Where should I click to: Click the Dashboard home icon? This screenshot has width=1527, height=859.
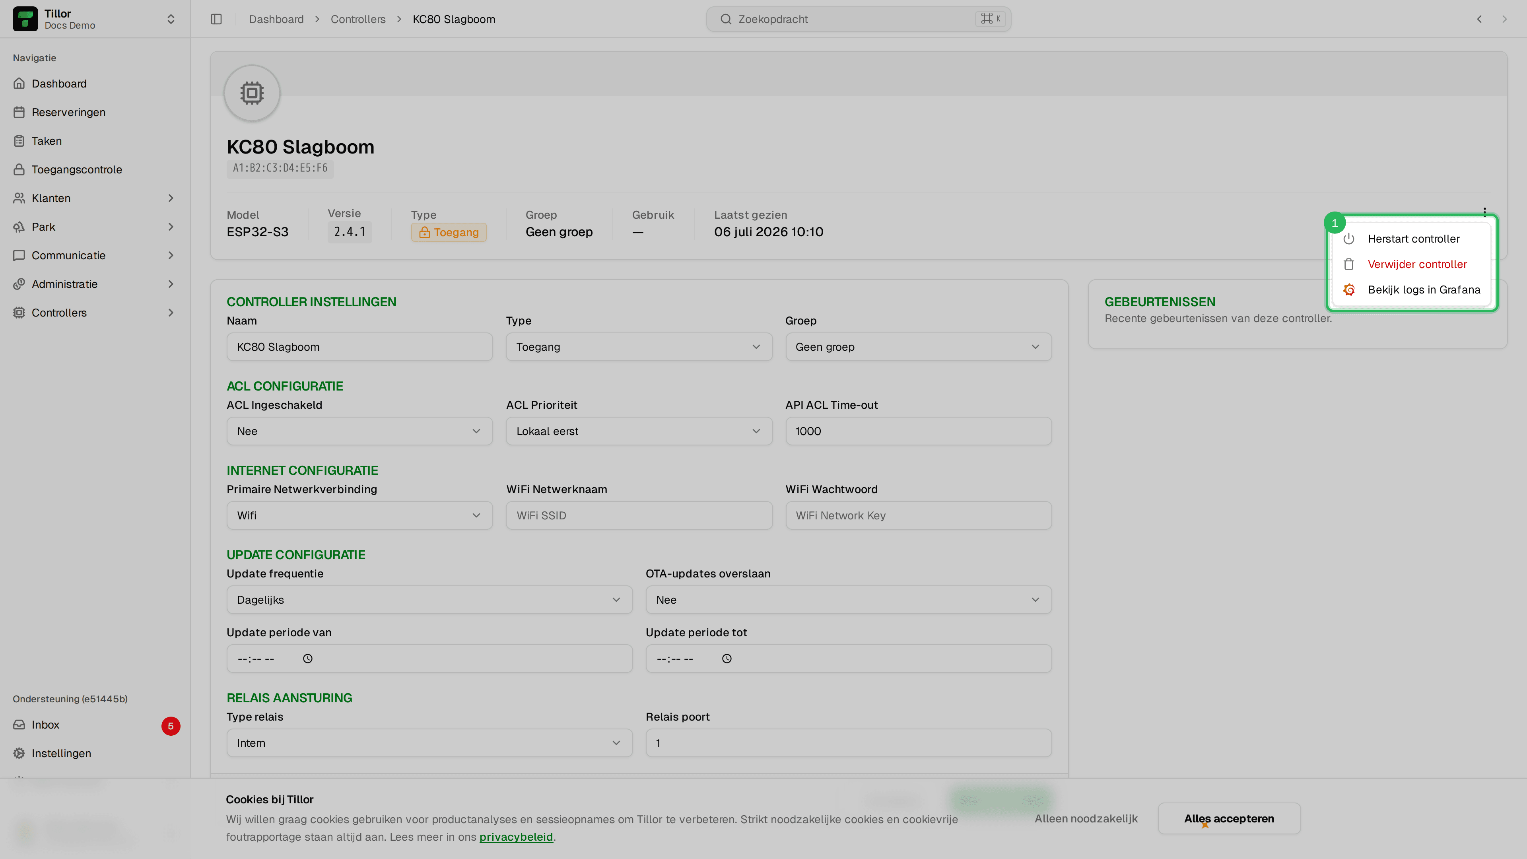[x=19, y=84]
